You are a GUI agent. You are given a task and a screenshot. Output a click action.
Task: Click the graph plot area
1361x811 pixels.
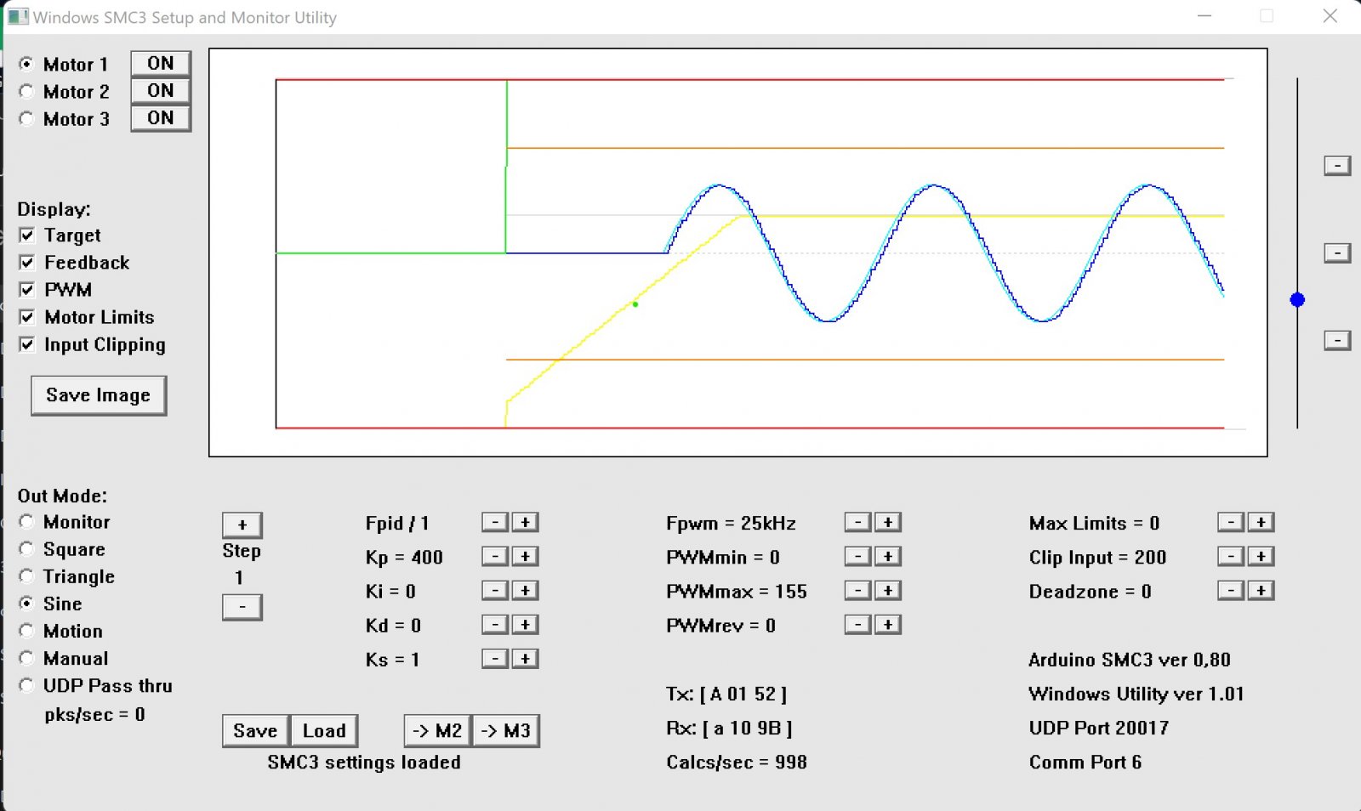click(x=738, y=252)
